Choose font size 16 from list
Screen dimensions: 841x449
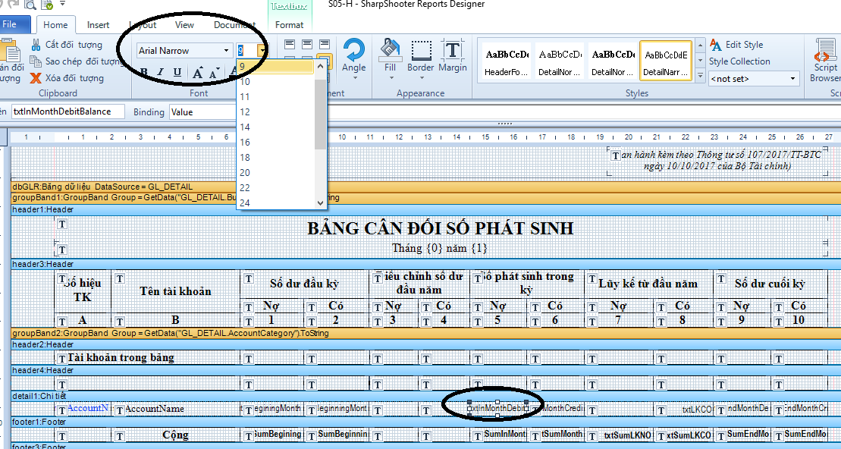pos(275,142)
